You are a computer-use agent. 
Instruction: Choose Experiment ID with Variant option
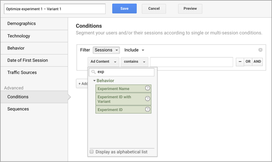point(123,99)
